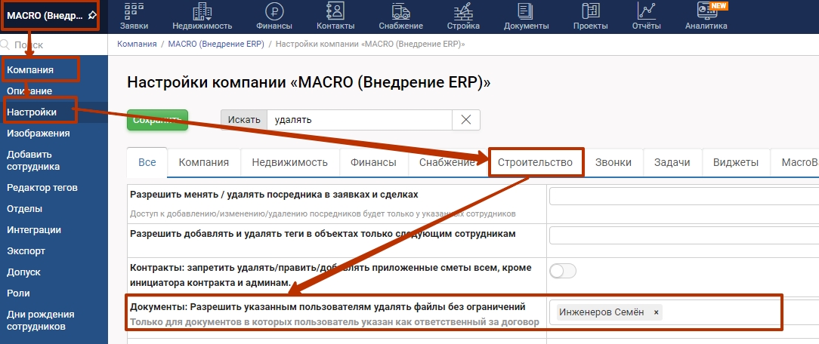Viewport: 819px width, 344px height.
Task: Remove Инженеров Семён tag from field
Action: (x=656, y=312)
